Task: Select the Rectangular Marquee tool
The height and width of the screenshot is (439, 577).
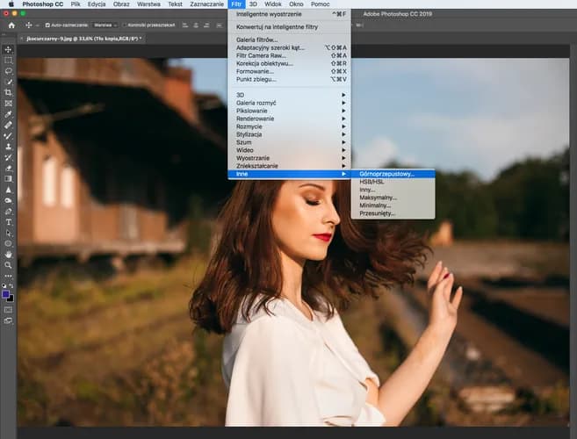Action: 9,61
